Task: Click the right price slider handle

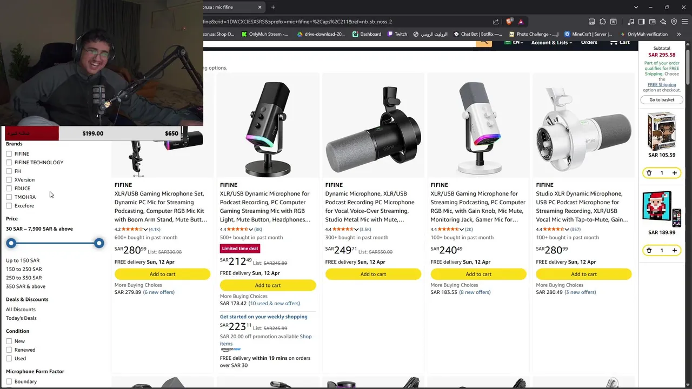Action: [x=99, y=244]
